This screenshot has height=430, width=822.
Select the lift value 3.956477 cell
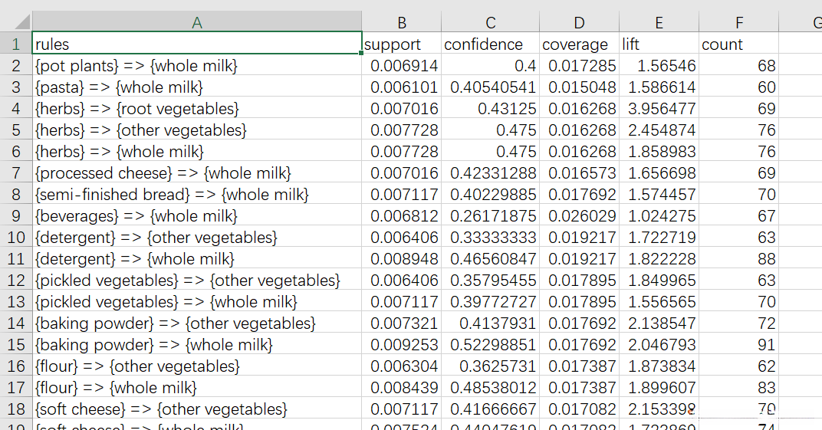tap(659, 109)
